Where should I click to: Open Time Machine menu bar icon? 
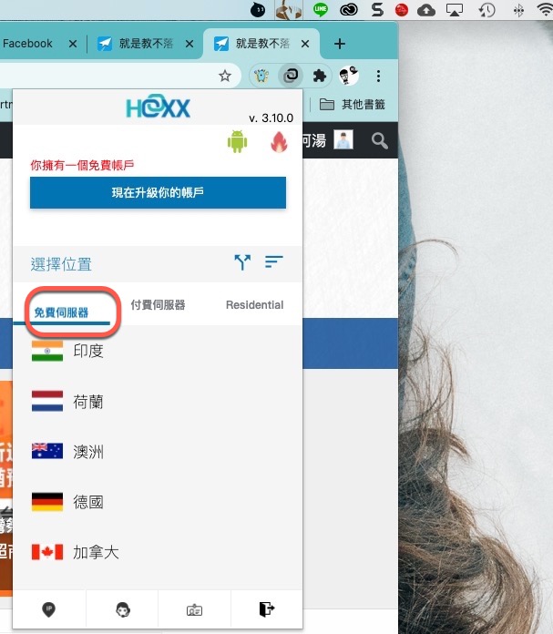(x=486, y=10)
